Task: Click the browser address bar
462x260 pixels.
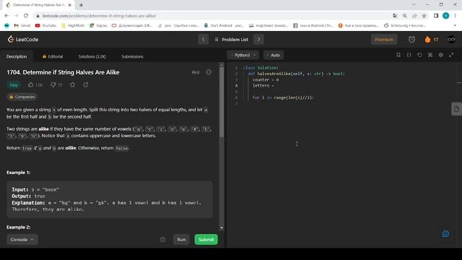Action: point(212,16)
